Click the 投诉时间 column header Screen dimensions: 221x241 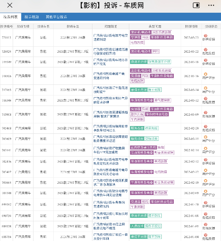(191, 26)
